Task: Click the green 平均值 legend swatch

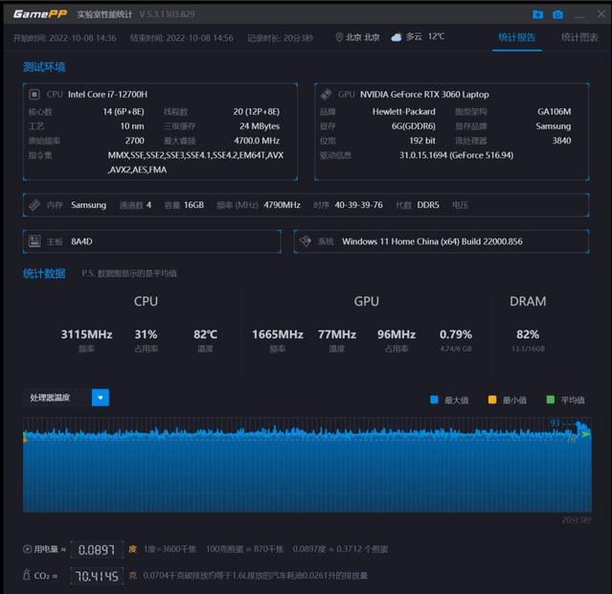Action: click(551, 400)
